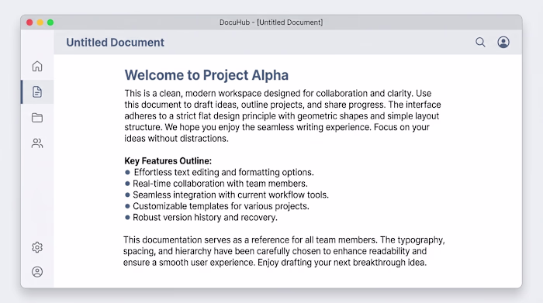Click the Welcome to Project Alpha heading
The height and width of the screenshot is (303, 543).
tap(206, 75)
